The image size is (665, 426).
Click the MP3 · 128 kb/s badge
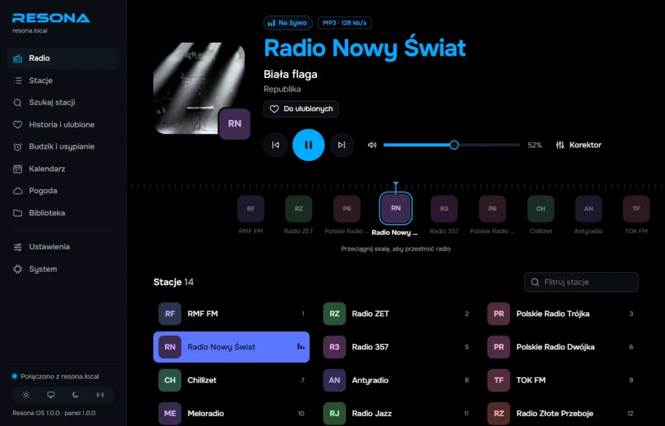pyautogui.click(x=344, y=23)
